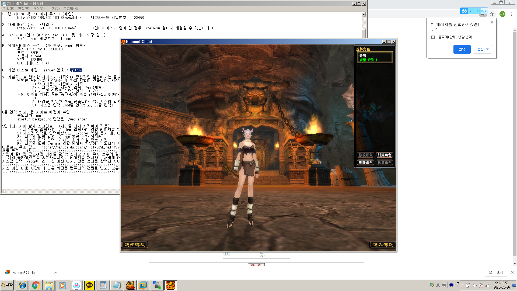Open Internet Explorer taskbar icon
Screen dimensions: 517x291
(x=22, y=285)
